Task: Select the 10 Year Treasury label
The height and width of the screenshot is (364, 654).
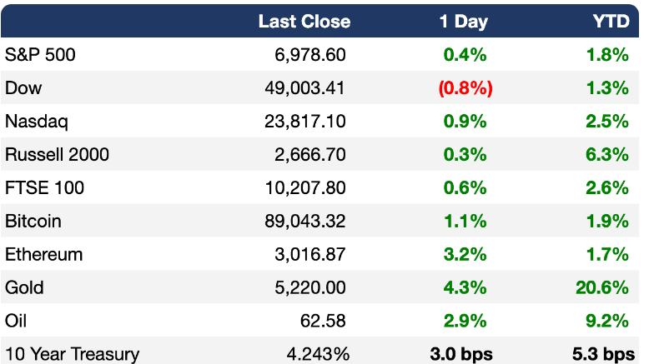Action: point(72,354)
